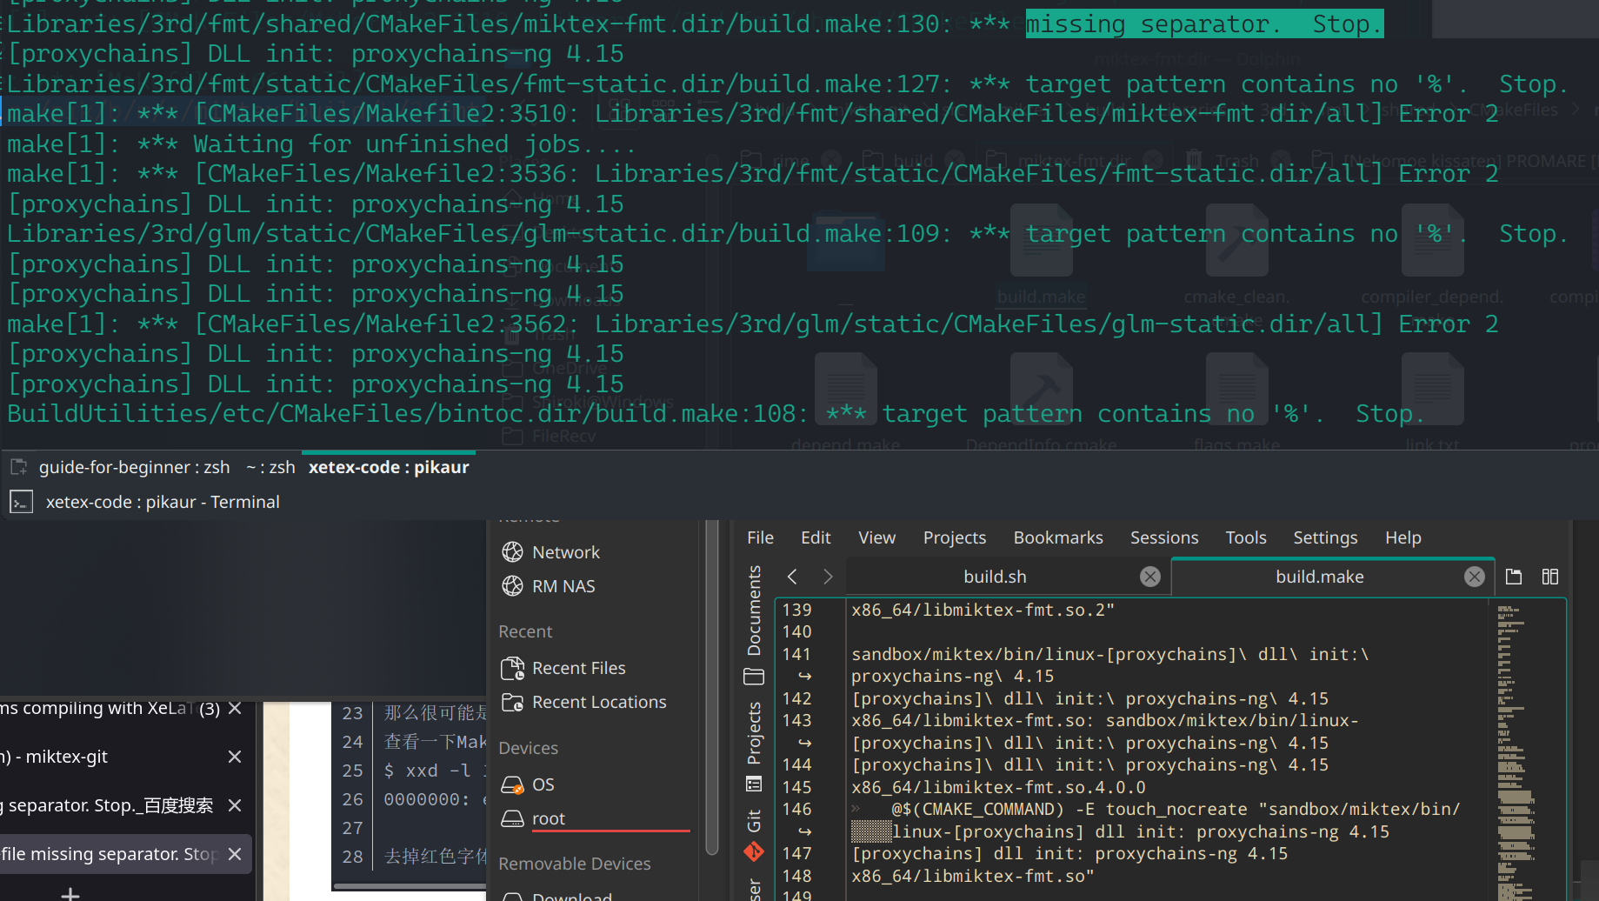Open the Edit menu in Kate
Screen dimensions: 1599x901
816,537
